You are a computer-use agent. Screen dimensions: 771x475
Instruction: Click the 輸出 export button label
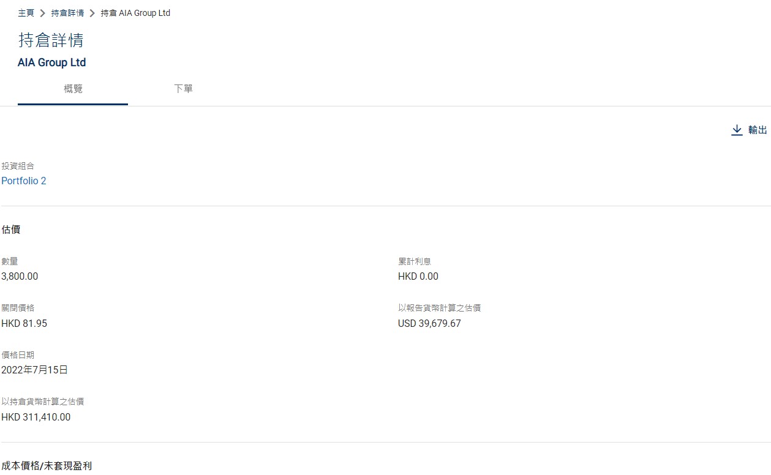pos(758,130)
